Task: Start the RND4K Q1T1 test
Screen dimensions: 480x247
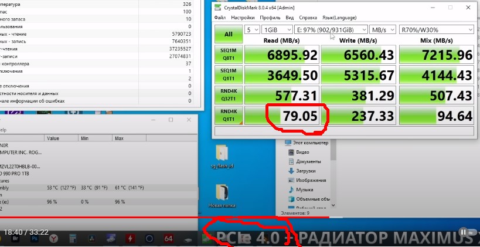Action: tap(229, 115)
